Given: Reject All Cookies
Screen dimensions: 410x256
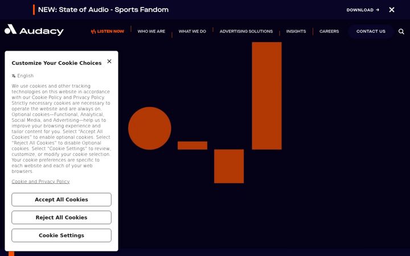Looking at the screenshot, I should [x=61, y=217].
